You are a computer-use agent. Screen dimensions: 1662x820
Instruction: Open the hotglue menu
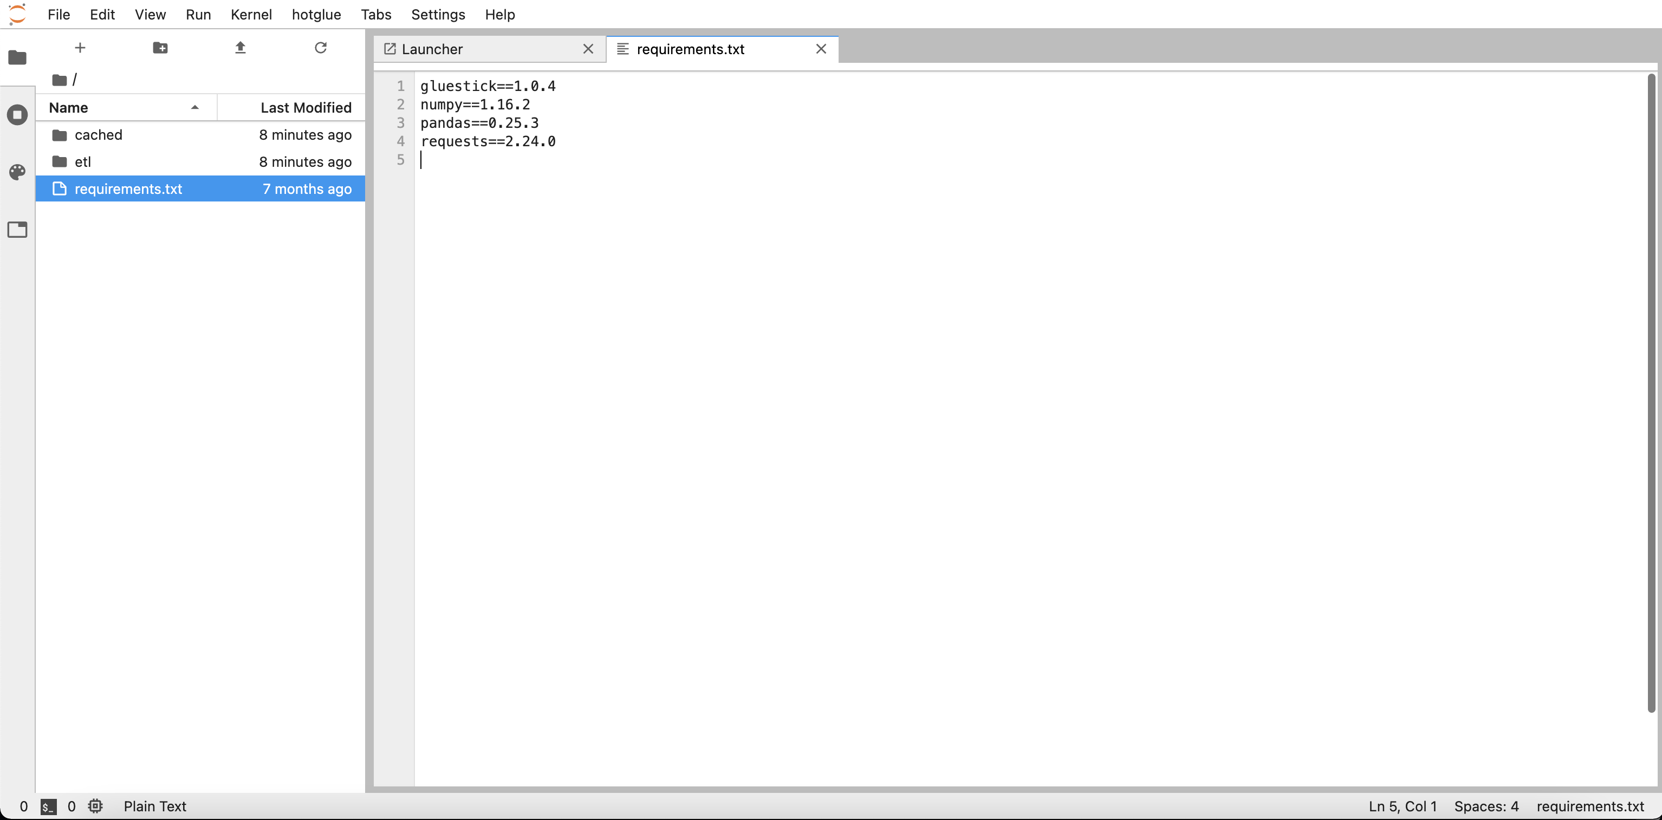click(x=316, y=14)
